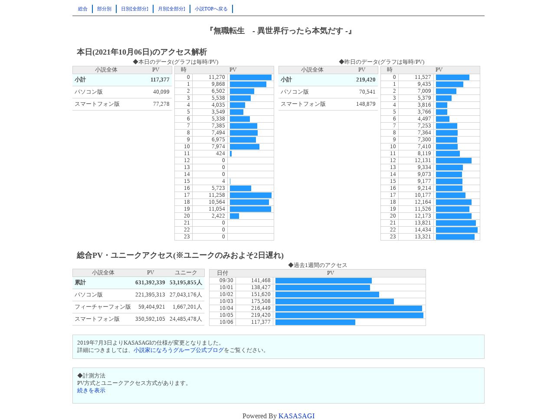This screenshot has height=420, width=557.
Task: Click today's hour 11 value 424
Action: point(220,153)
